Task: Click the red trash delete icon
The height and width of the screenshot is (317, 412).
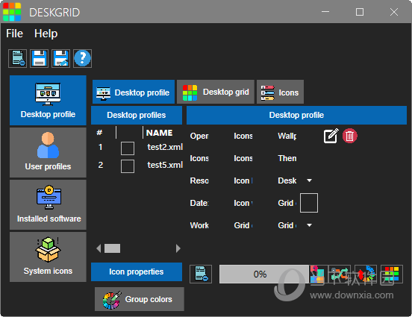Action: pos(350,136)
